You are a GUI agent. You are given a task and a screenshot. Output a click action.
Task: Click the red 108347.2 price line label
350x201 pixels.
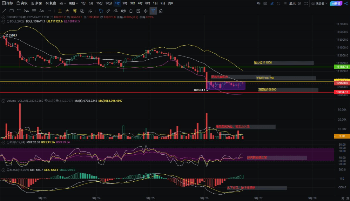point(342,92)
